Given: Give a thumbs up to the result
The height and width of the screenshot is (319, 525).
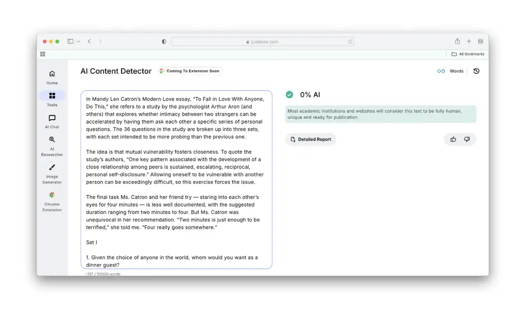Looking at the screenshot, I should click(x=453, y=139).
